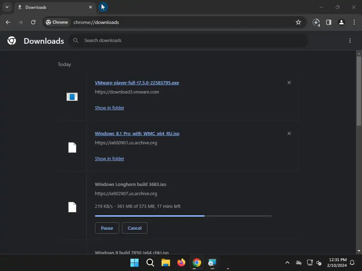Image resolution: width=362 pixels, height=271 pixels.
Task: Click the Chrome site info chip
Action: click(57, 22)
